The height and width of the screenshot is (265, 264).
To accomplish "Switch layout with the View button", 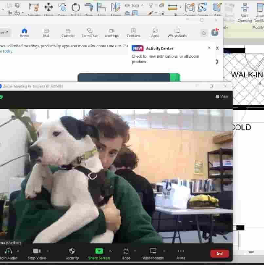I will 222,96.
